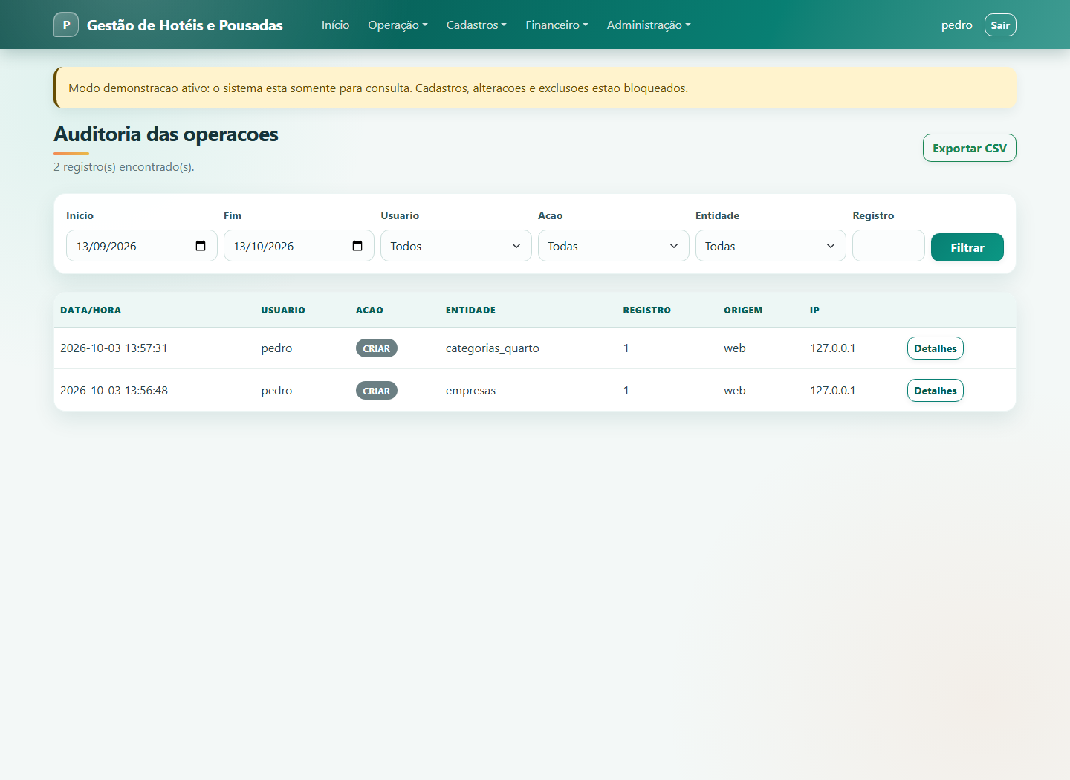Click the Filtrar button
The height and width of the screenshot is (780, 1070).
pyautogui.click(x=967, y=247)
